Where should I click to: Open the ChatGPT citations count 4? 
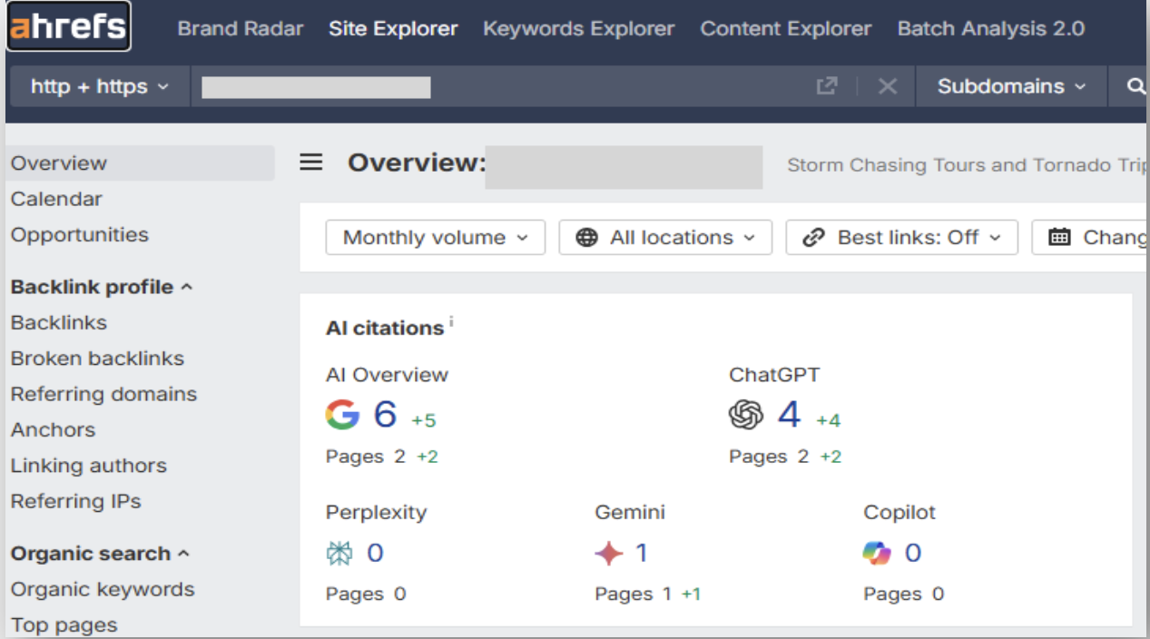pyautogui.click(x=790, y=415)
